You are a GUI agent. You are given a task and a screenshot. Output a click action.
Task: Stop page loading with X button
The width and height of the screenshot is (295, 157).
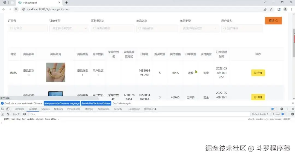pos(16,9)
